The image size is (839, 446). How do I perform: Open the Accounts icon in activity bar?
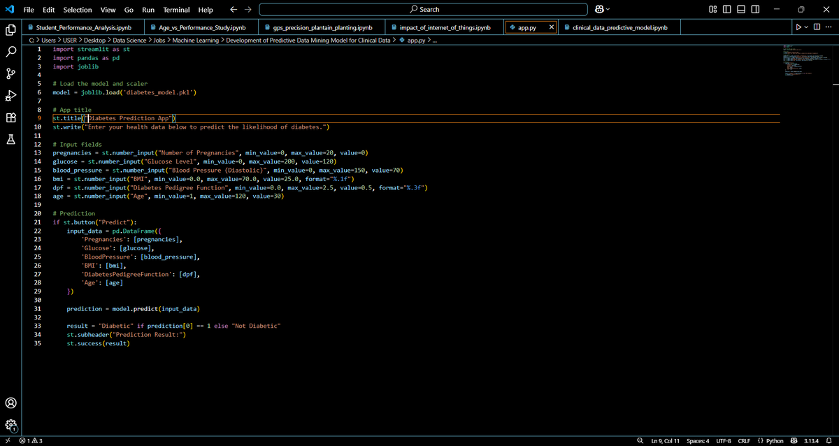click(10, 403)
